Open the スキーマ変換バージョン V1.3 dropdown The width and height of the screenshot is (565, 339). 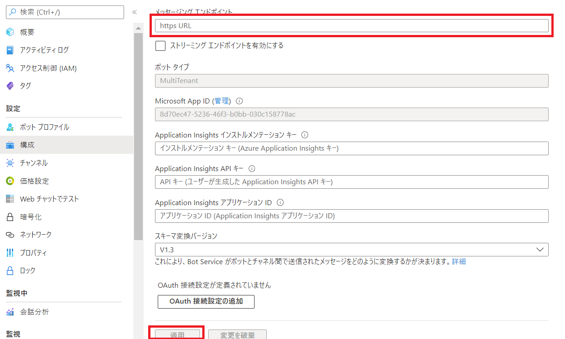(351, 250)
